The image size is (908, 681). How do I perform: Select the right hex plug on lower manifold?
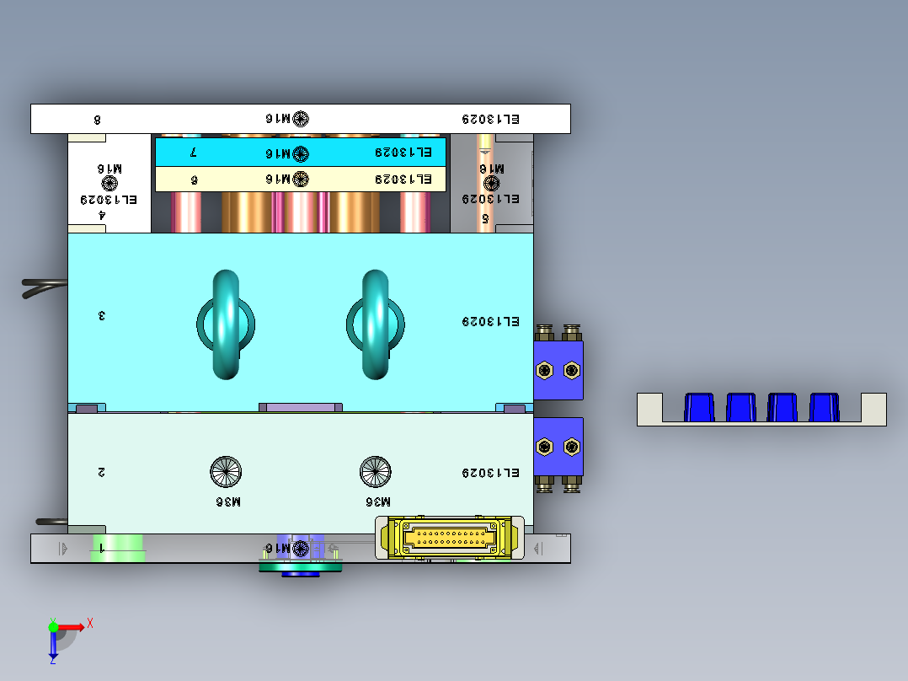[x=572, y=447]
